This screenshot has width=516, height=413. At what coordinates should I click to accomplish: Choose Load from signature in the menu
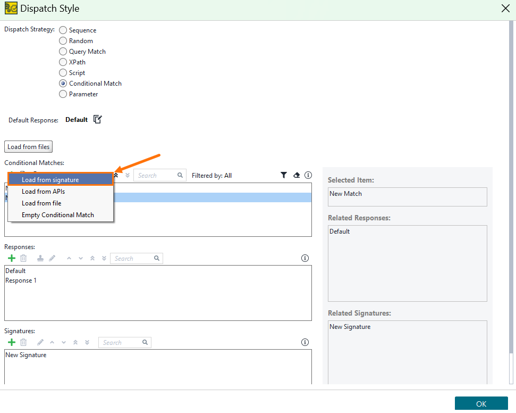tap(60, 180)
